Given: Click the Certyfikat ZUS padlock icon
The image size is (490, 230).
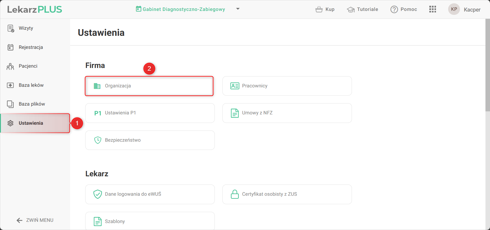Looking at the screenshot, I should pyautogui.click(x=235, y=194).
